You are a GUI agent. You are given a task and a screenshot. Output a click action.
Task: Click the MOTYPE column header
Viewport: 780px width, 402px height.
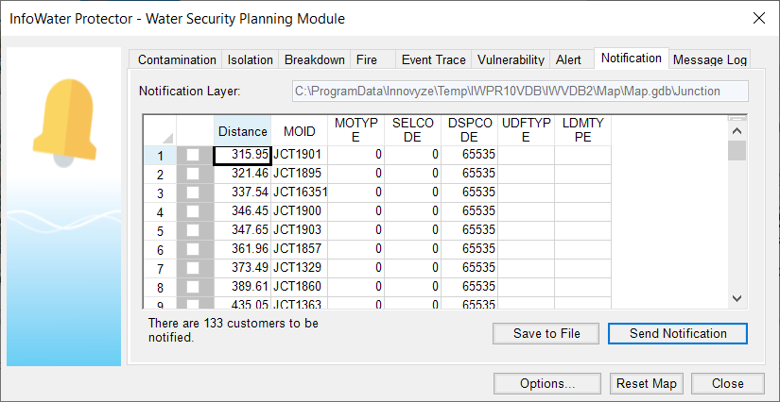coord(356,130)
